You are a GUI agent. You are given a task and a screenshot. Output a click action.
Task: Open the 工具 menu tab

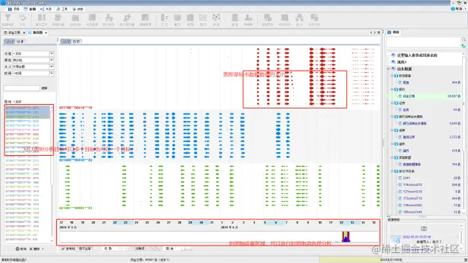point(62,9)
